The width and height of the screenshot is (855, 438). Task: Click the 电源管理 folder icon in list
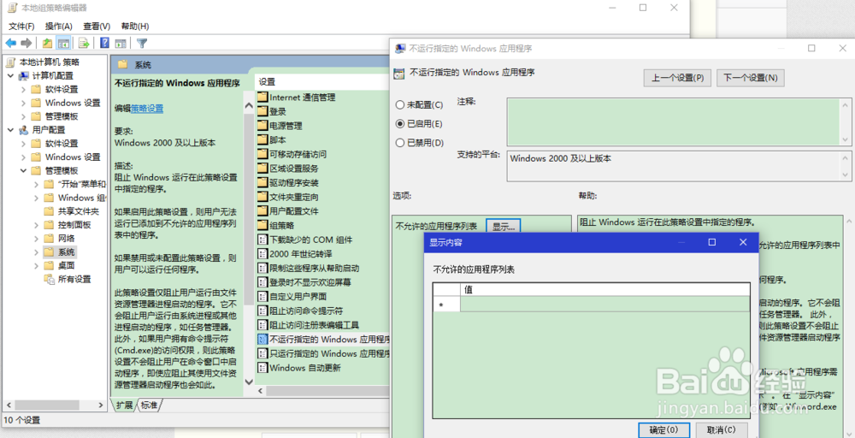[262, 126]
